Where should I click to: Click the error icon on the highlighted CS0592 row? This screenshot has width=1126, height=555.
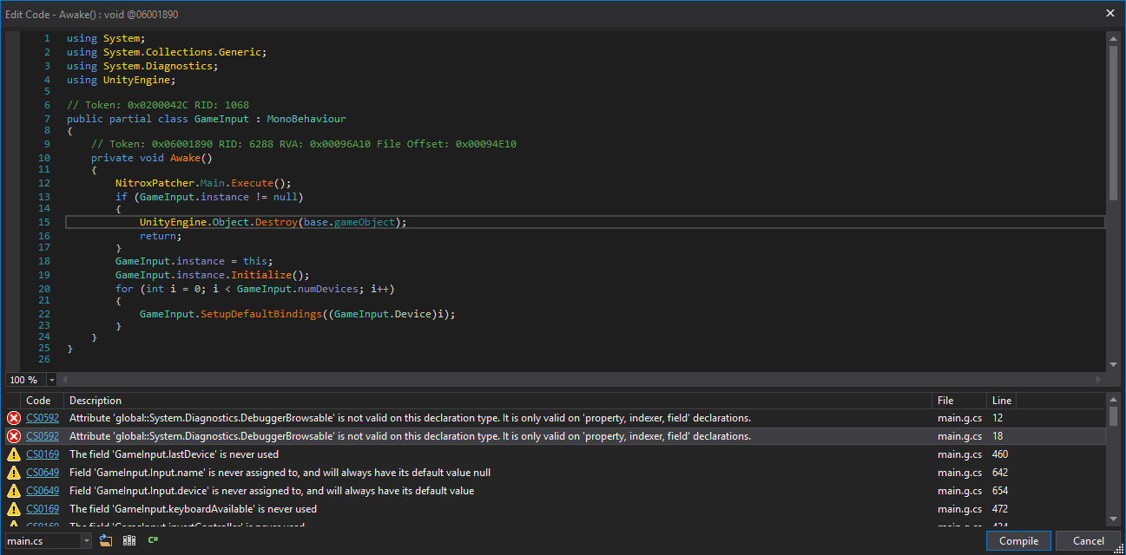pyautogui.click(x=13, y=435)
